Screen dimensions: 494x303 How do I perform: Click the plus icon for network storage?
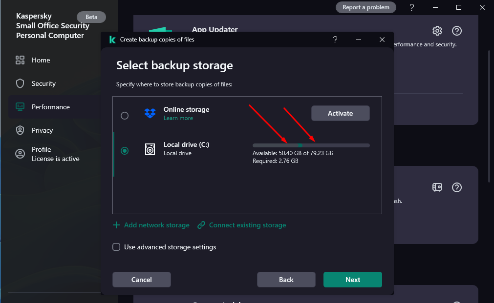[x=116, y=225]
